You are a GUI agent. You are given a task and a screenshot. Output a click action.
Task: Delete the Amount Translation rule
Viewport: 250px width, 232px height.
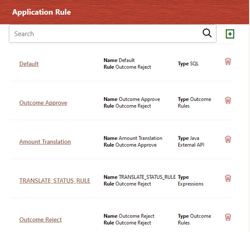click(228, 139)
